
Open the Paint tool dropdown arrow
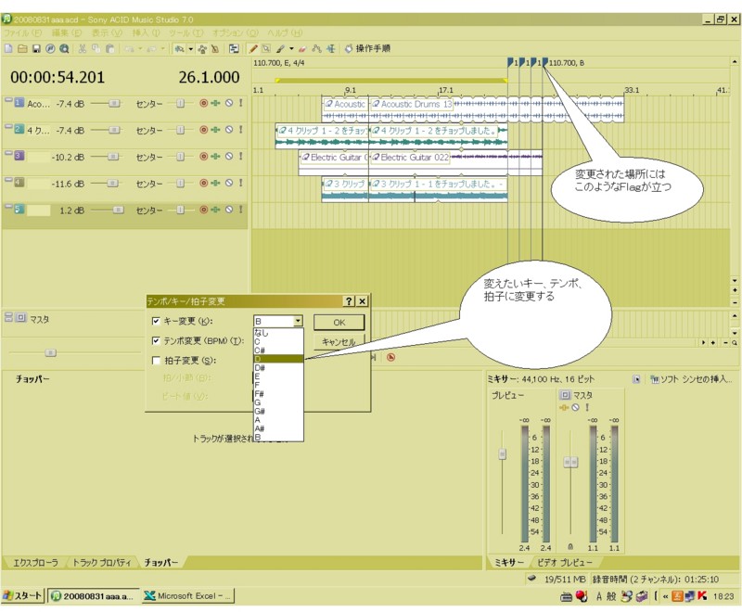click(x=291, y=49)
